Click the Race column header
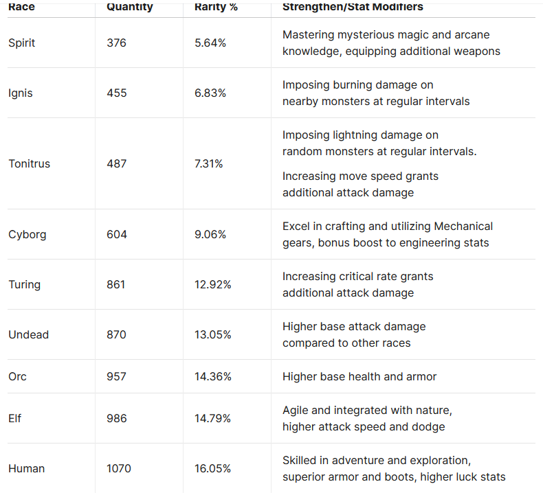The width and height of the screenshot is (543, 495). 21,7
